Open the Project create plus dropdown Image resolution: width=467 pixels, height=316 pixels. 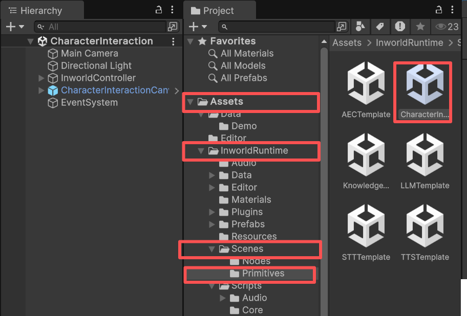click(x=198, y=27)
